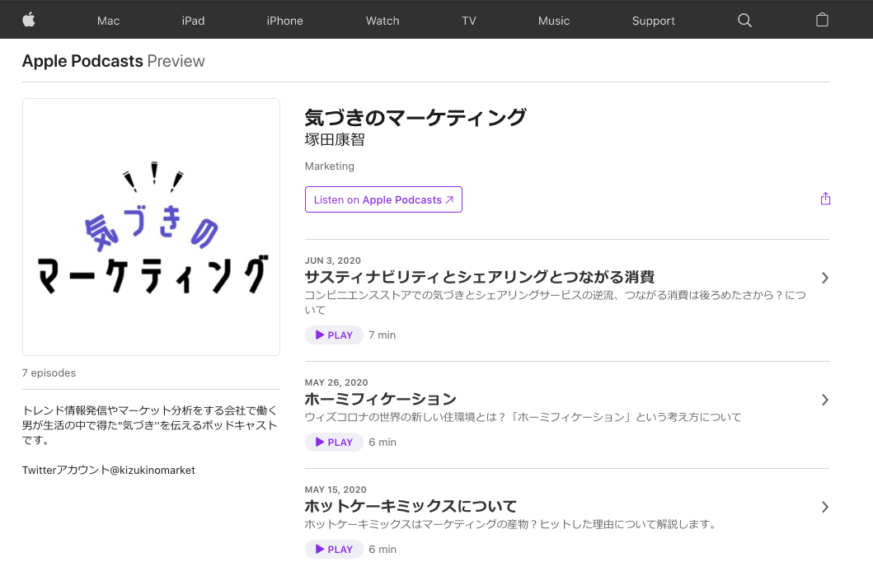Play the Jun 3, 2020 episode

pos(334,335)
